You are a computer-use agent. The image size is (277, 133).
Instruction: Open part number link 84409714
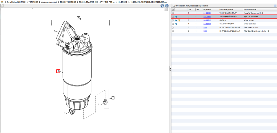coord(207,24)
